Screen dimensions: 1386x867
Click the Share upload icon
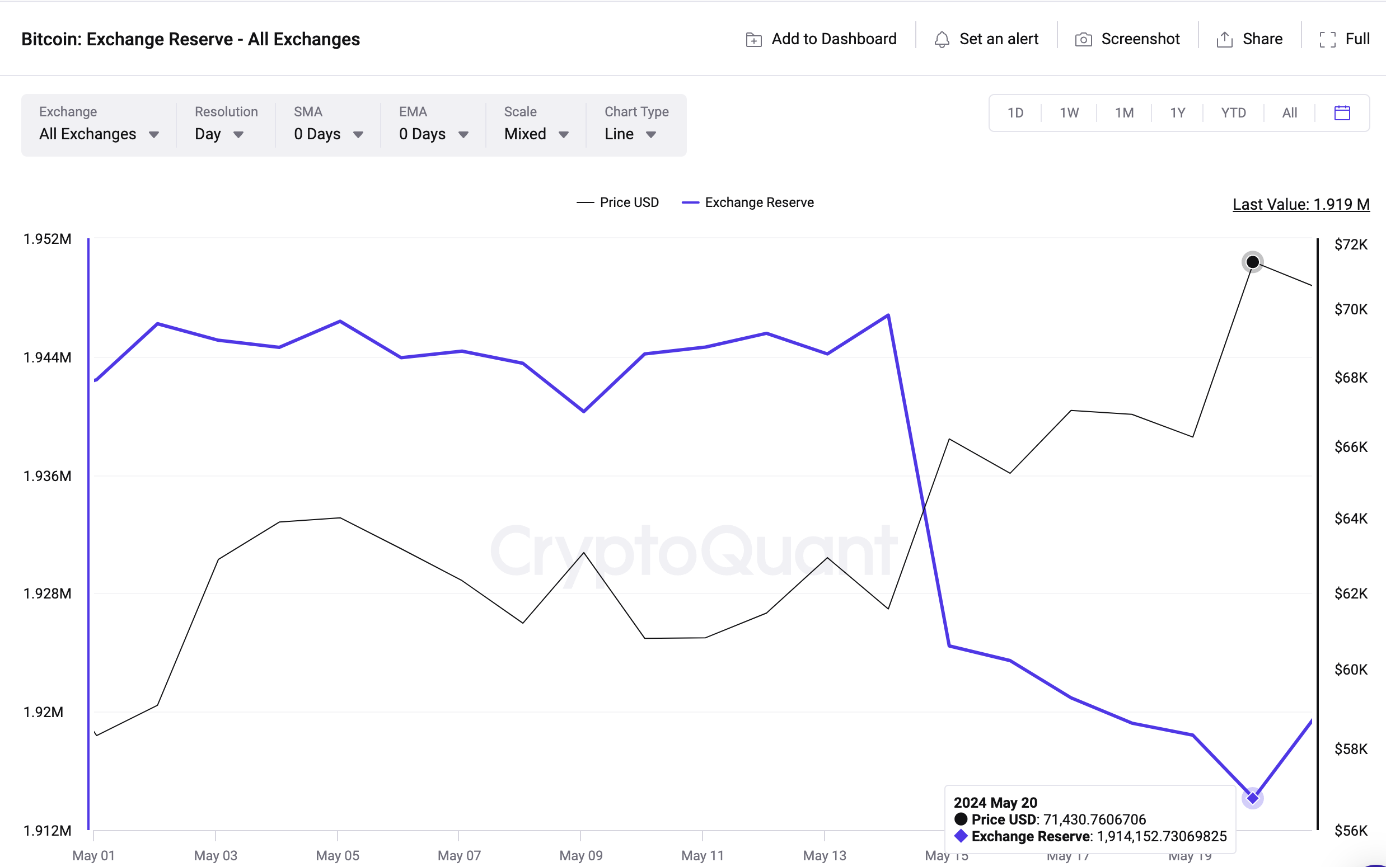pyautogui.click(x=1224, y=38)
